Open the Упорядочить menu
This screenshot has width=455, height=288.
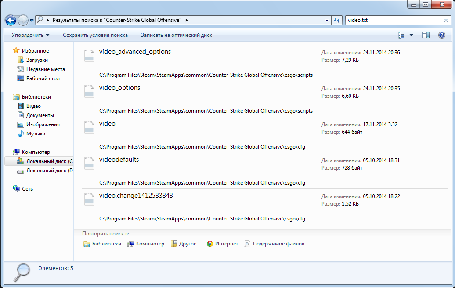(x=30, y=35)
